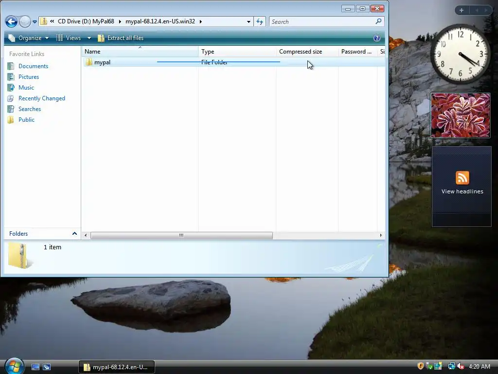Click the Music icon in sidebar
Screen dimensions: 498x374
(11, 88)
